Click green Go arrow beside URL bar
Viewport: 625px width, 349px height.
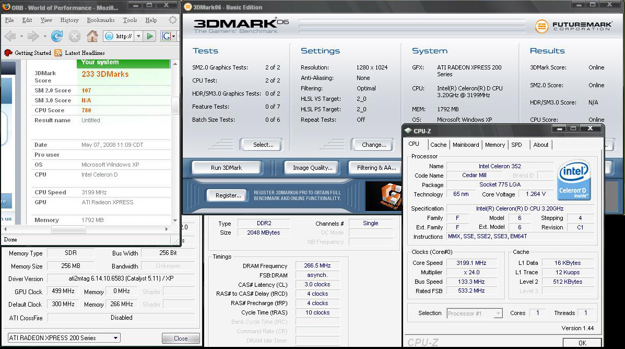point(150,36)
